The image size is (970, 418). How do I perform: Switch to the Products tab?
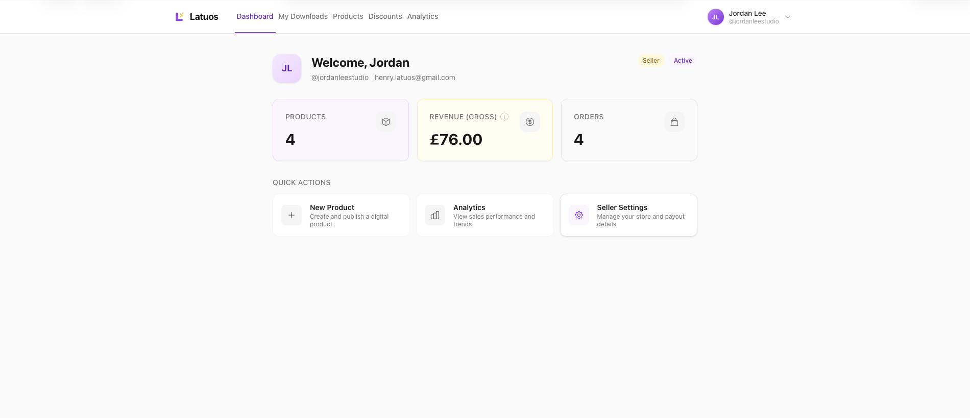tap(348, 16)
